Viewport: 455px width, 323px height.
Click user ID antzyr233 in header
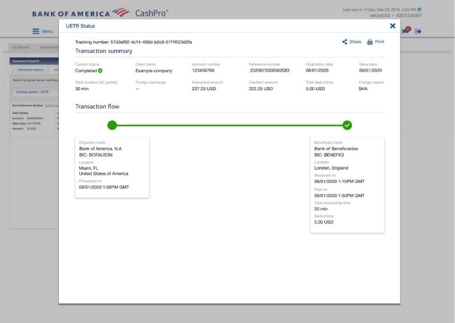coord(380,16)
